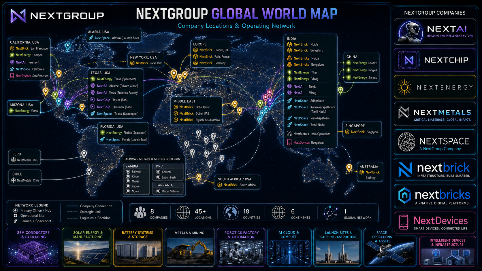Screen dimensions: 482x271
Task: Click the "NextChip Sherman (Fab)" row
Action: pyautogui.click(x=111, y=107)
